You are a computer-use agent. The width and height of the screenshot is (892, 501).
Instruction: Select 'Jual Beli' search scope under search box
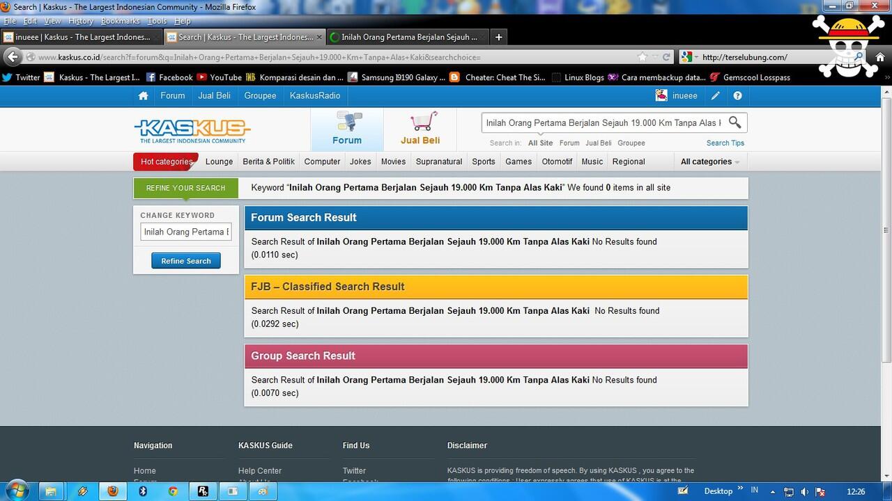point(599,143)
